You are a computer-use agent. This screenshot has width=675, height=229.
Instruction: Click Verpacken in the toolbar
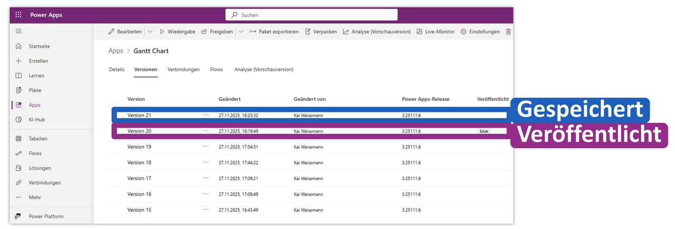tap(321, 32)
